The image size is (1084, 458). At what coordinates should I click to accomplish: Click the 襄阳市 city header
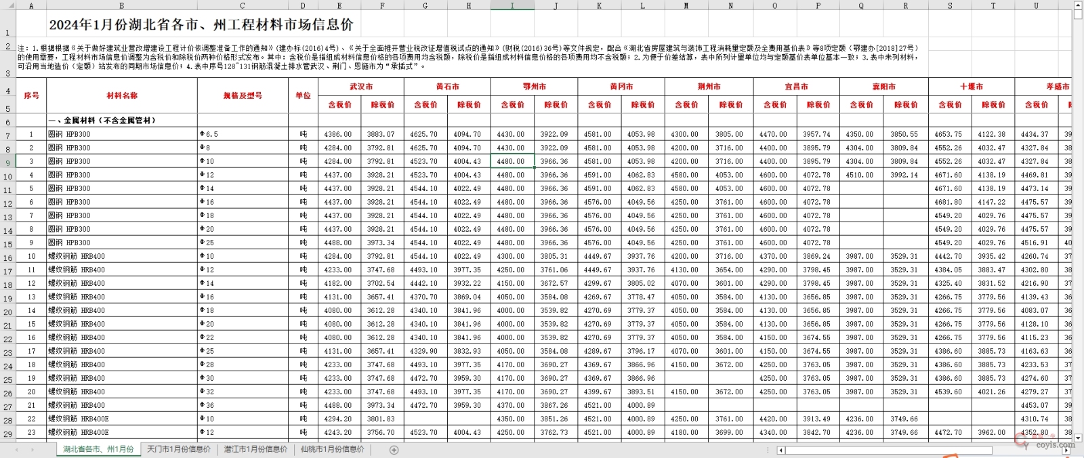pyautogui.click(x=883, y=87)
